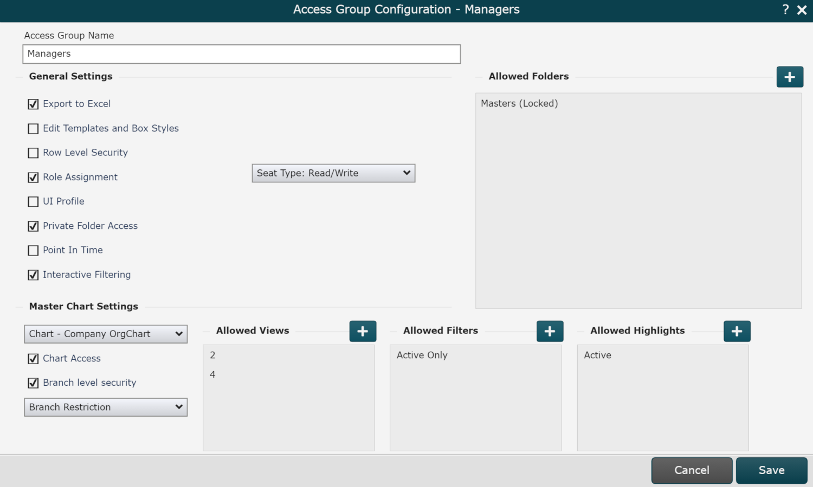Save the Managers access group configuration
Viewport: 813px width, 487px height.
pyautogui.click(x=771, y=470)
